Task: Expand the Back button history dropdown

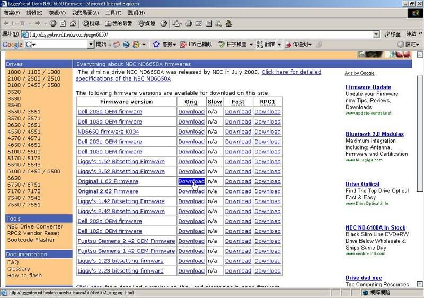Action: [x=30, y=24]
